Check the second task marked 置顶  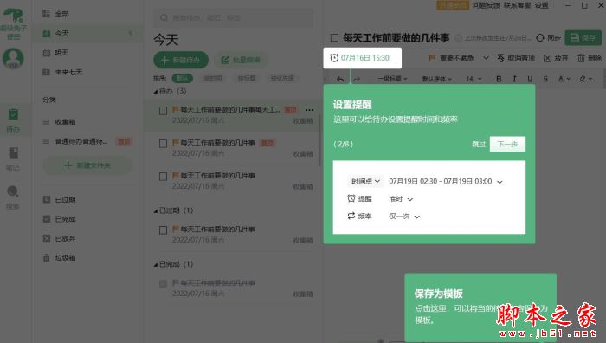pos(163,144)
